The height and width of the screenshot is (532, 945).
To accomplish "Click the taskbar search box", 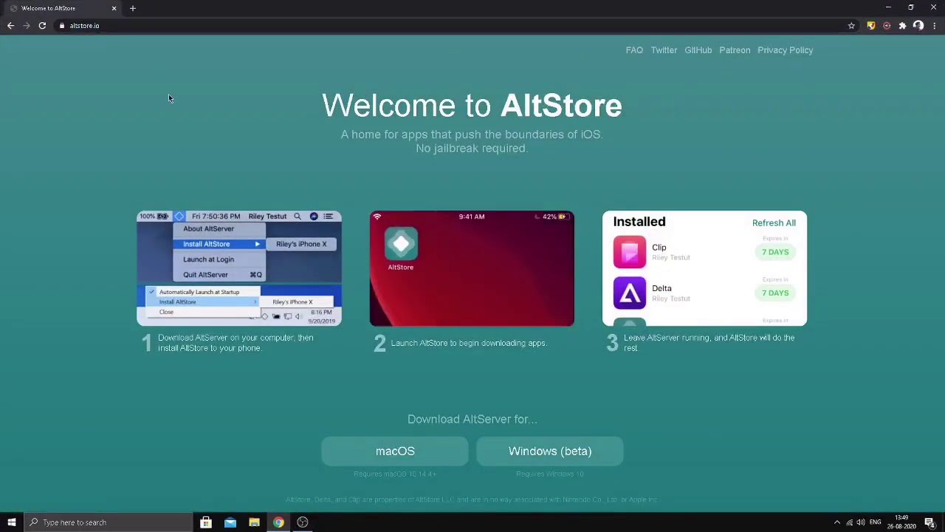I will point(108,522).
